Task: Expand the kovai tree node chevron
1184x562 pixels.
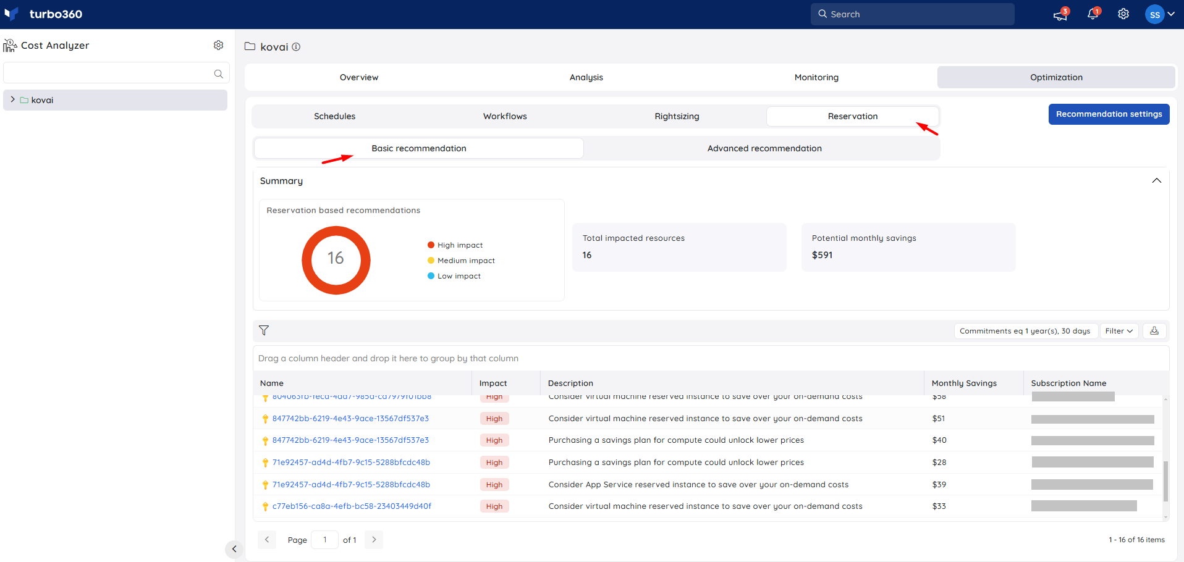Action: point(12,99)
